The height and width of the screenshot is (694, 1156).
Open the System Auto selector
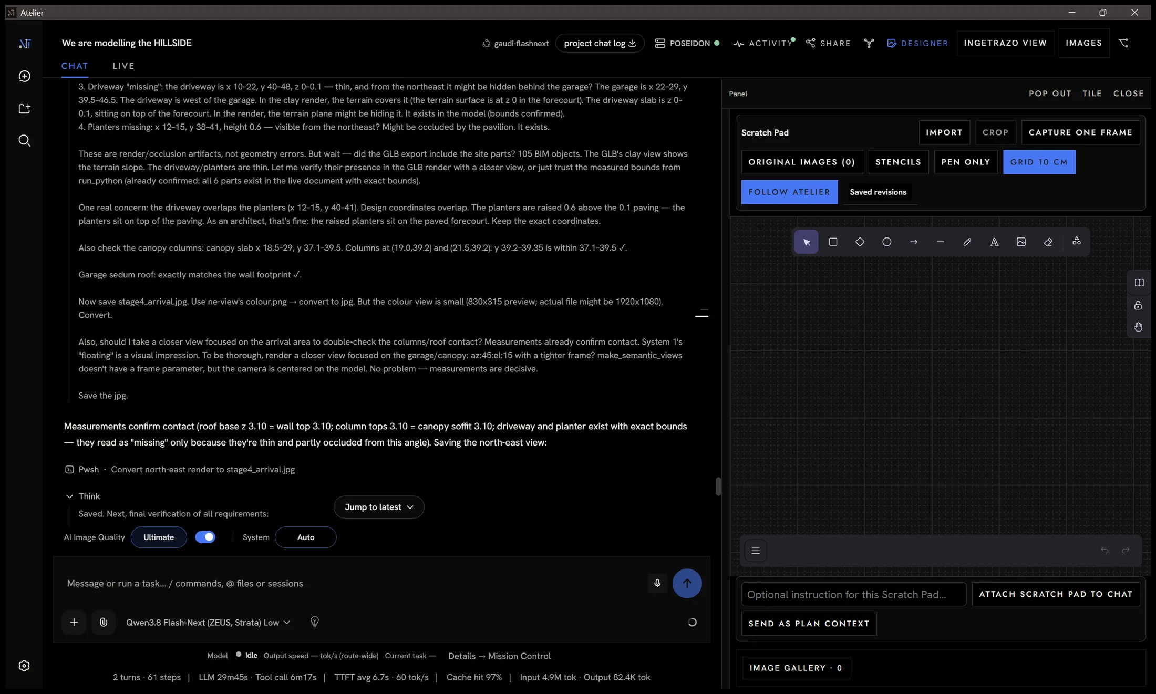[x=305, y=537]
